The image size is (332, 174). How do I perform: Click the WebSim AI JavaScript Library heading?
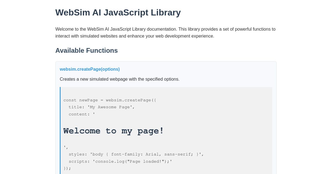[x=118, y=12]
